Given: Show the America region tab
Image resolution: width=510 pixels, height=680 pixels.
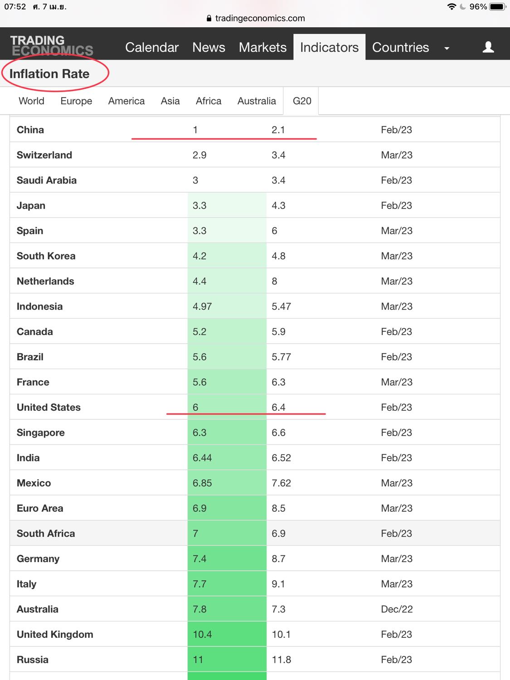Looking at the screenshot, I should (126, 101).
